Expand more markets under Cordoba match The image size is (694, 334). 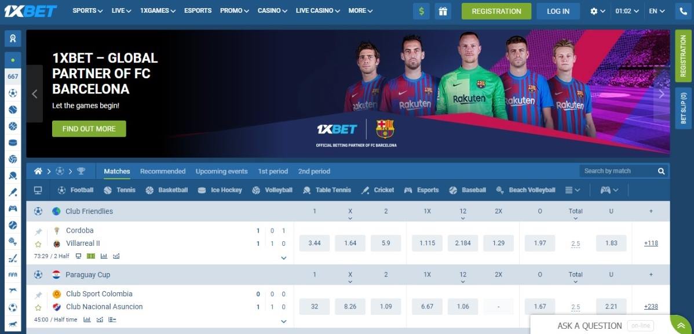click(284, 258)
